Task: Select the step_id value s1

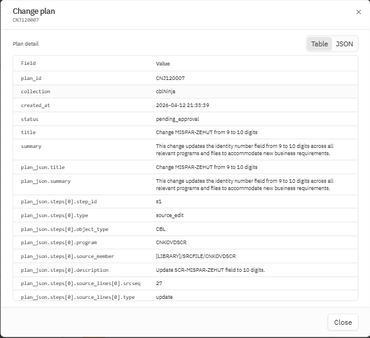Action: 158,201
